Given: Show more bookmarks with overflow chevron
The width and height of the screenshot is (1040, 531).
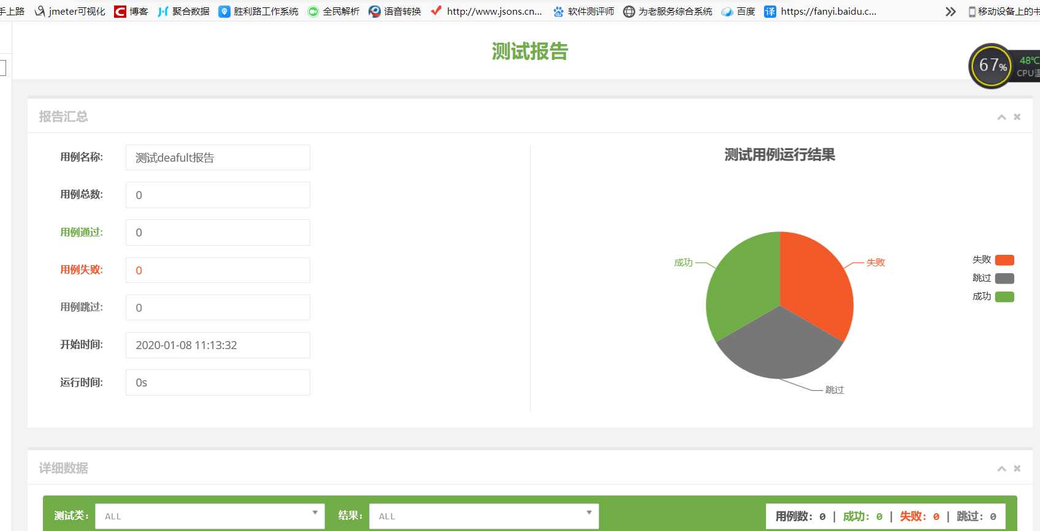Looking at the screenshot, I should pos(950,11).
